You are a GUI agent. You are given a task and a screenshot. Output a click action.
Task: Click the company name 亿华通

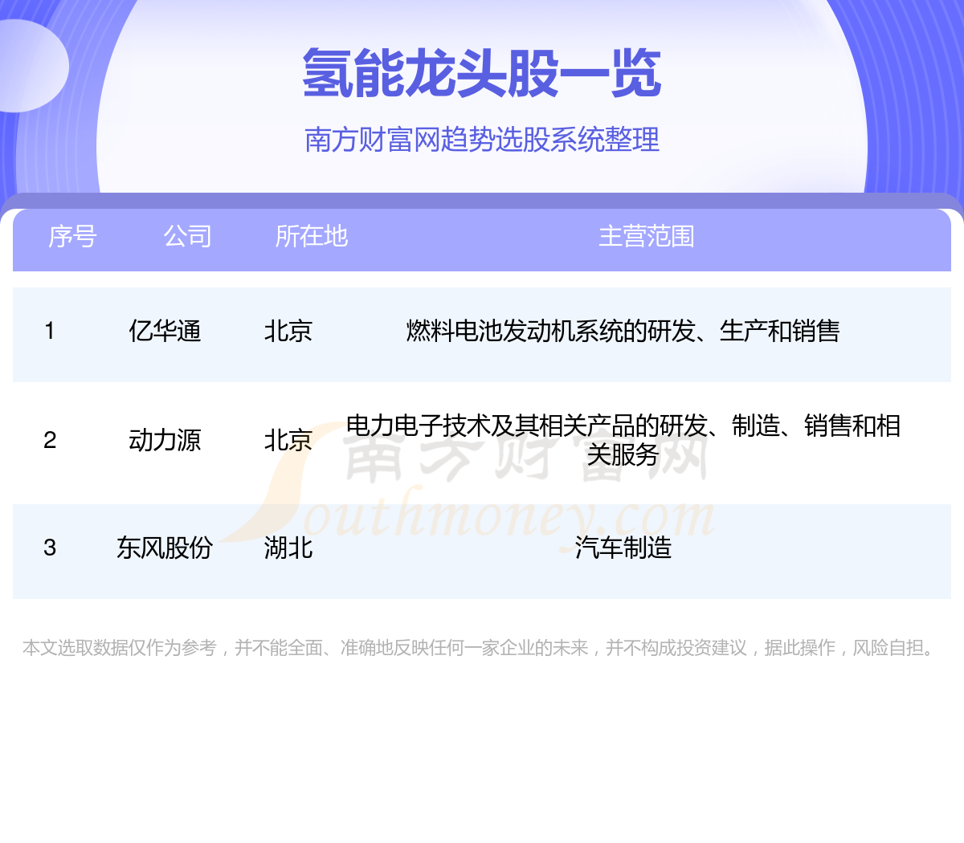[x=165, y=331]
